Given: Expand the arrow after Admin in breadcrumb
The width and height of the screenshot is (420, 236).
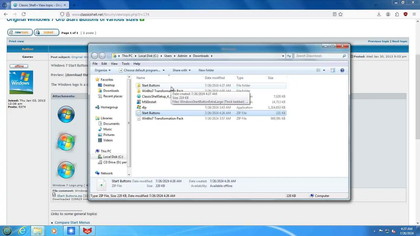Looking at the screenshot, I should [190, 56].
